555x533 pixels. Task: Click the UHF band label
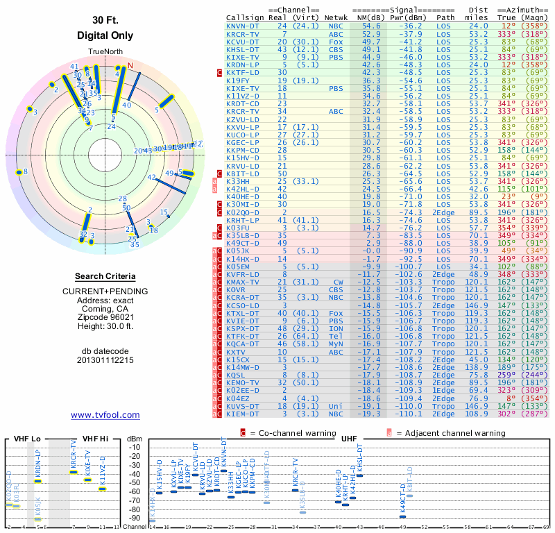(x=349, y=439)
